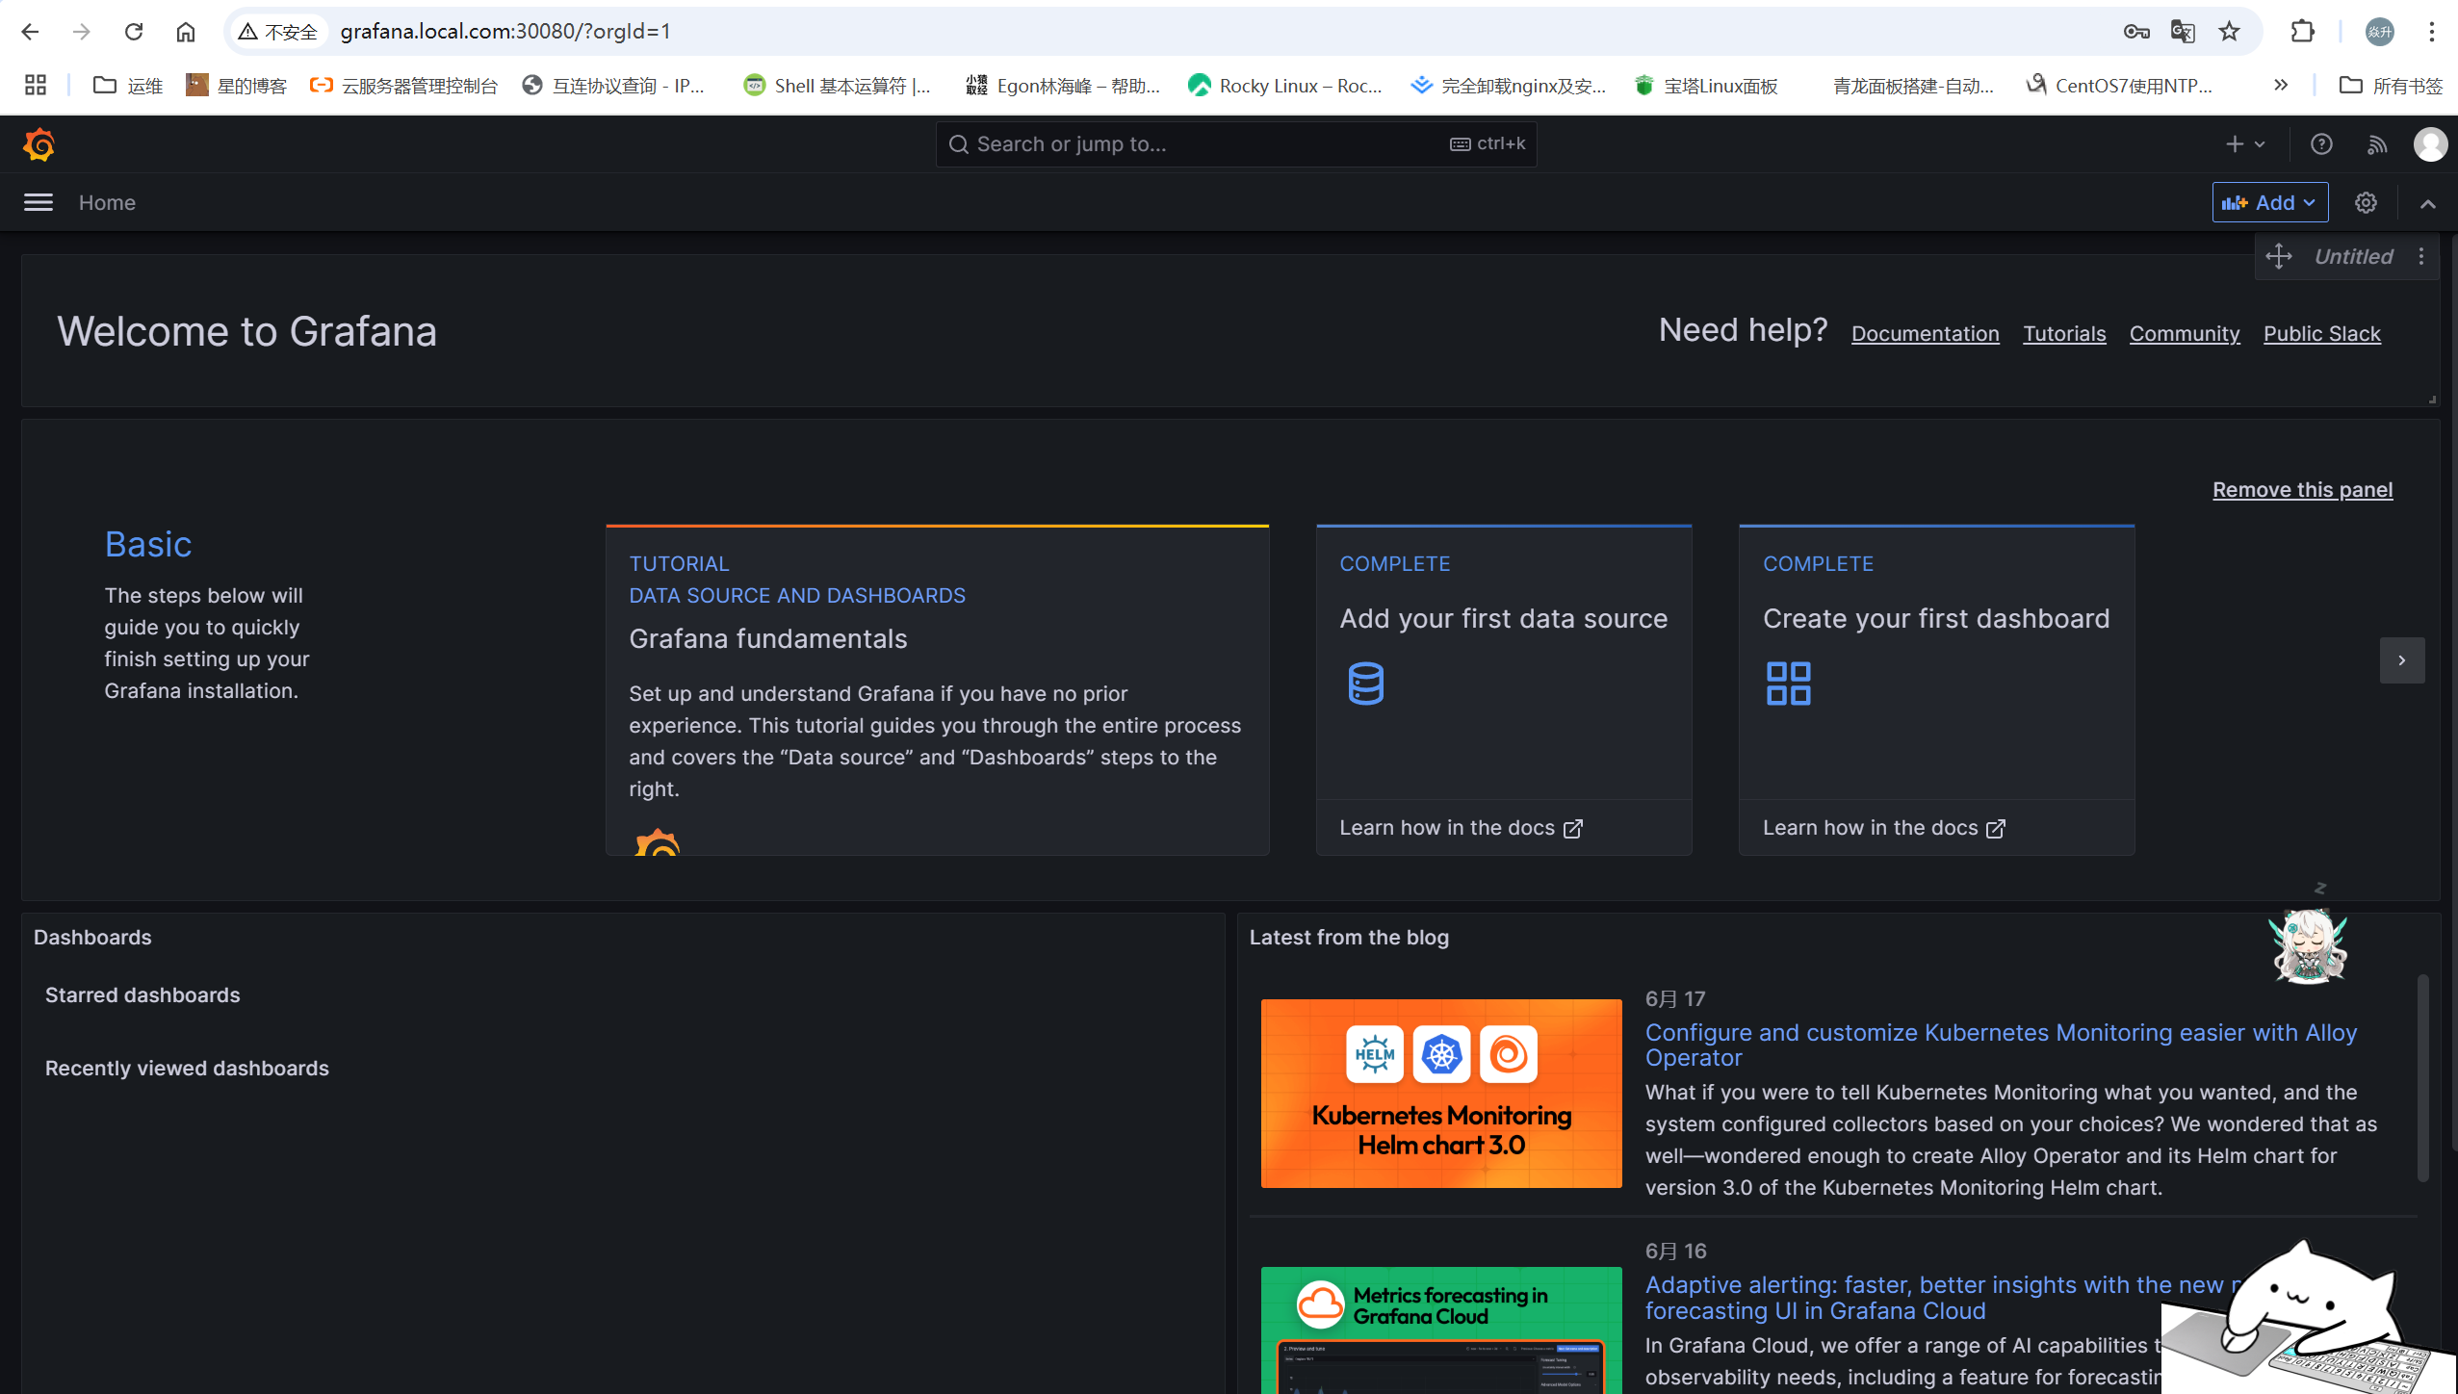Image resolution: width=2458 pixels, height=1394 pixels.
Task: Click Remove this panel link
Action: (2302, 489)
